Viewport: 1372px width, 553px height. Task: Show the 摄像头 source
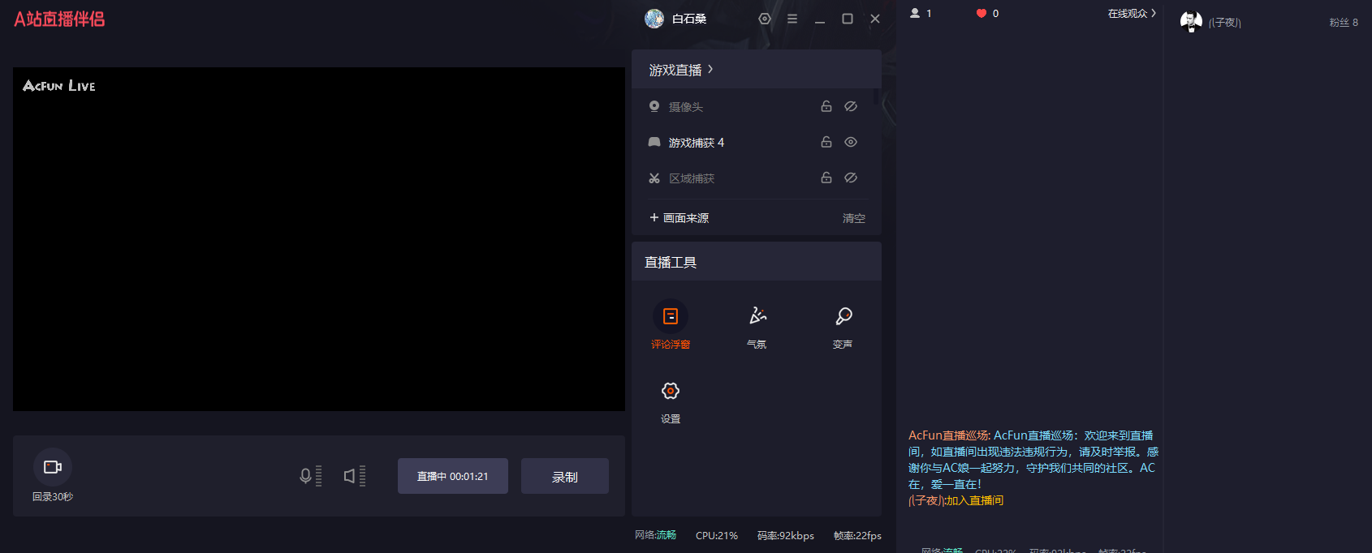851,106
